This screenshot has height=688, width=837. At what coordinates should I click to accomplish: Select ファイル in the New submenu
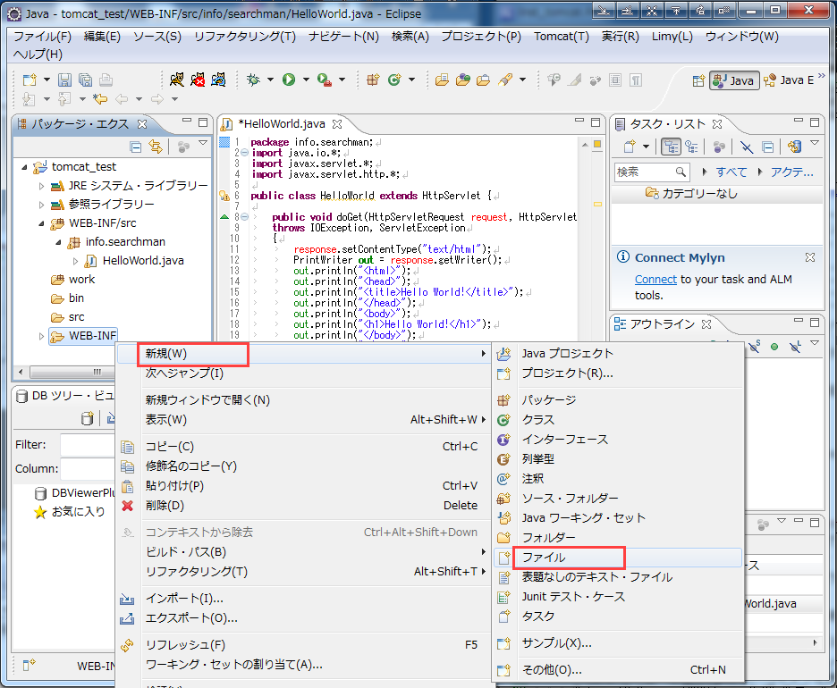click(617, 558)
